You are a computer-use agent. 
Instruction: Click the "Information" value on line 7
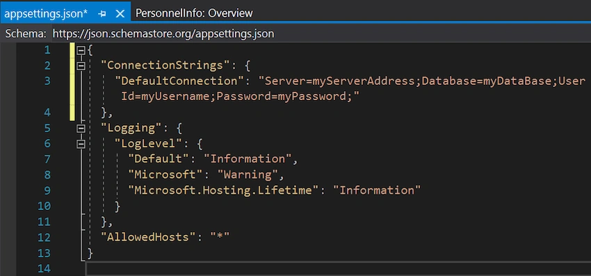pos(248,159)
